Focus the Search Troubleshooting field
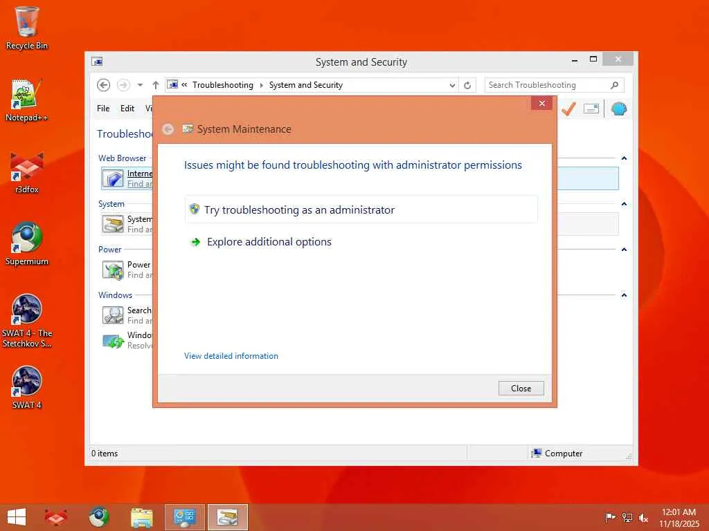 point(547,85)
